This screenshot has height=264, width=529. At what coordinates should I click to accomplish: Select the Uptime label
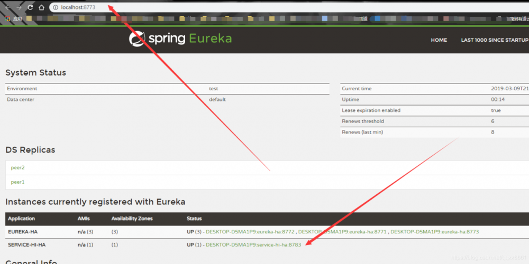point(351,100)
